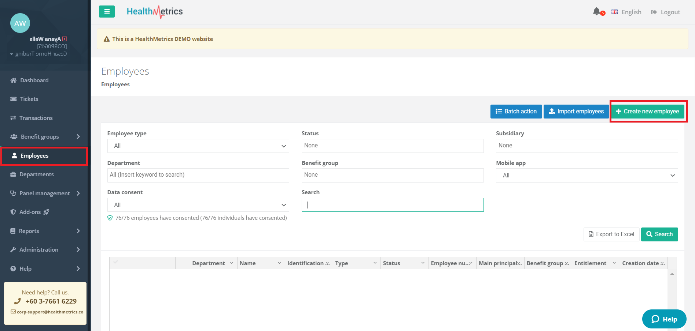Open Add-ons in the sidebar
Viewport: 695px width, 331px height.
pyautogui.click(x=30, y=212)
